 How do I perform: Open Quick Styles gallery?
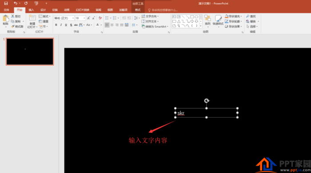pyautogui.click(x=218, y=21)
